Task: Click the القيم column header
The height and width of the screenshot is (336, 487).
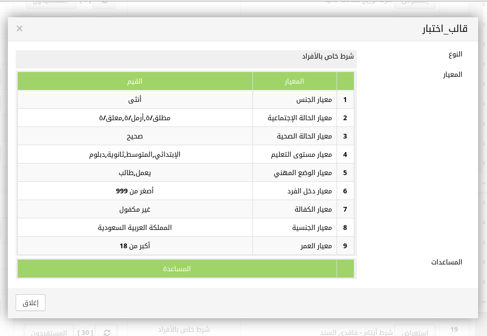Action: pos(135,81)
